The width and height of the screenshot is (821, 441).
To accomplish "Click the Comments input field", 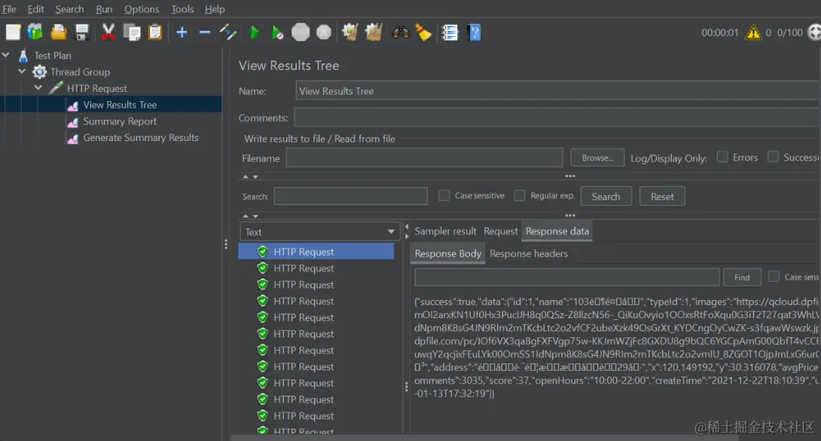I will tap(557, 118).
